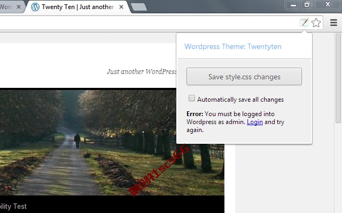Click the Wordpress Theme: Twentyten heading

point(233,46)
